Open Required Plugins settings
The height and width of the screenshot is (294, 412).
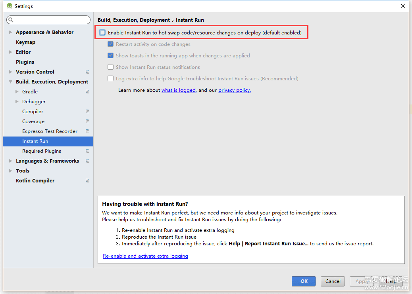pos(42,151)
